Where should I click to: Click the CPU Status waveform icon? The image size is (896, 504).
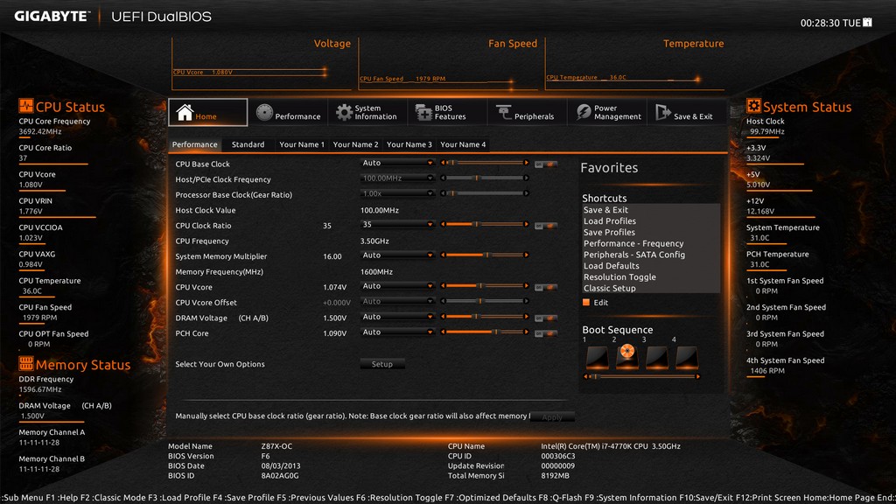[25, 106]
